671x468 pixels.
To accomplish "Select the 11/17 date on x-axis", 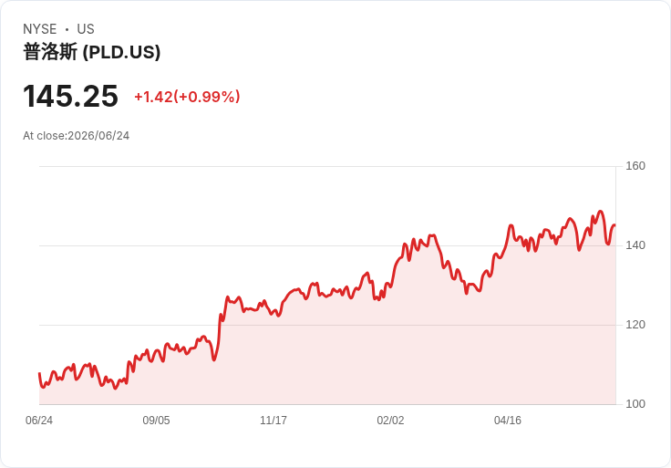I will 274,421.
